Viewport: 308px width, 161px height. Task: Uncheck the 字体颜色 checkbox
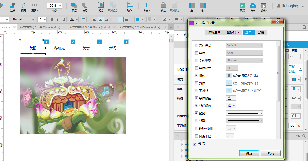click(x=196, y=98)
